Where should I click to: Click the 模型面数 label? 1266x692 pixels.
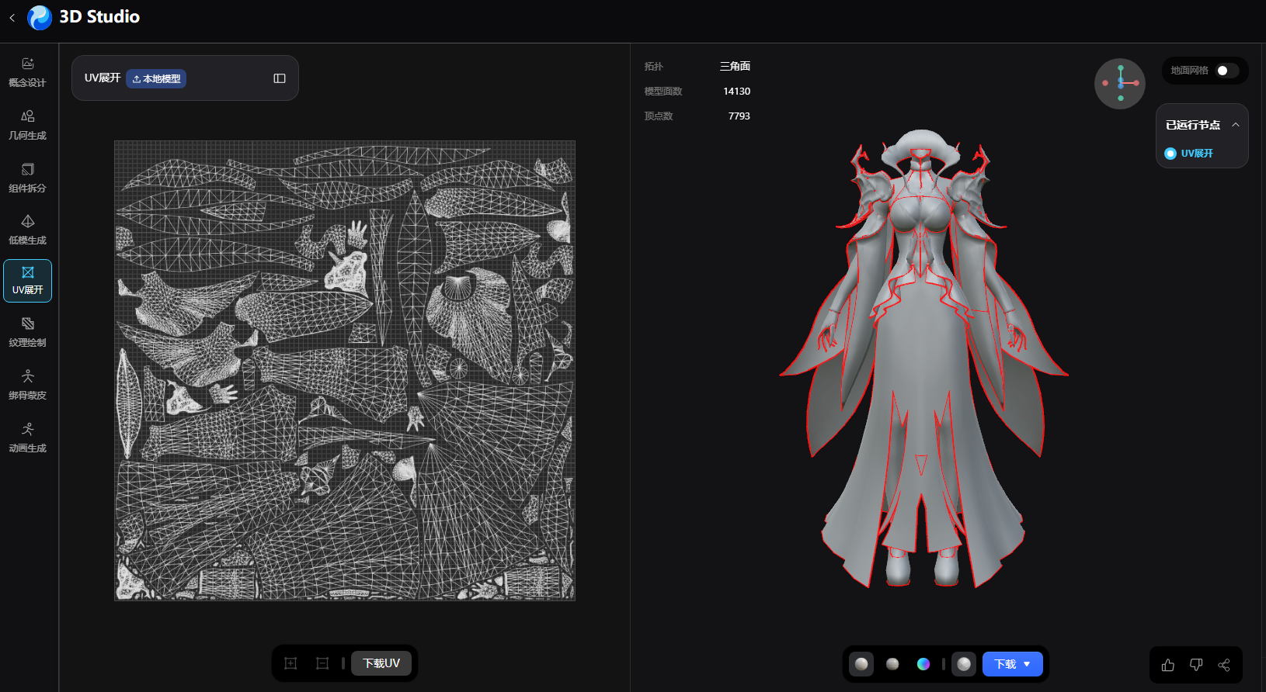tap(663, 92)
